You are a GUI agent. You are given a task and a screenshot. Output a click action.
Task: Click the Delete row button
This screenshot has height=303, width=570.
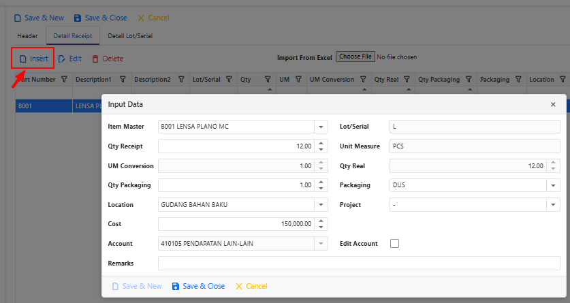[x=108, y=59]
